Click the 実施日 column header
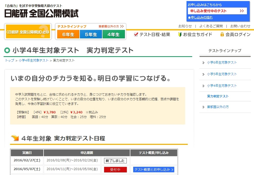This screenshot has width=254, height=175. tap(27, 153)
